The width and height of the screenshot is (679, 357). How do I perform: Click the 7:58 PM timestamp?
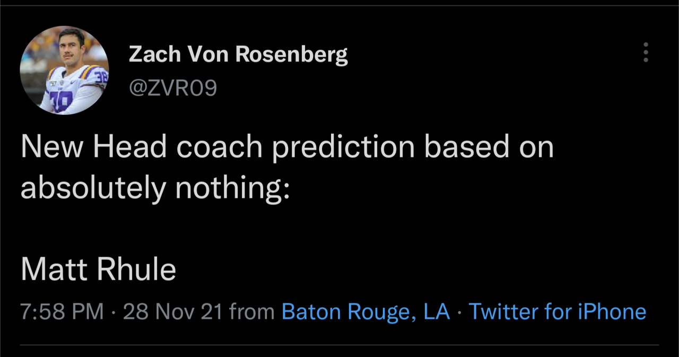pyautogui.click(x=62, y=311)
